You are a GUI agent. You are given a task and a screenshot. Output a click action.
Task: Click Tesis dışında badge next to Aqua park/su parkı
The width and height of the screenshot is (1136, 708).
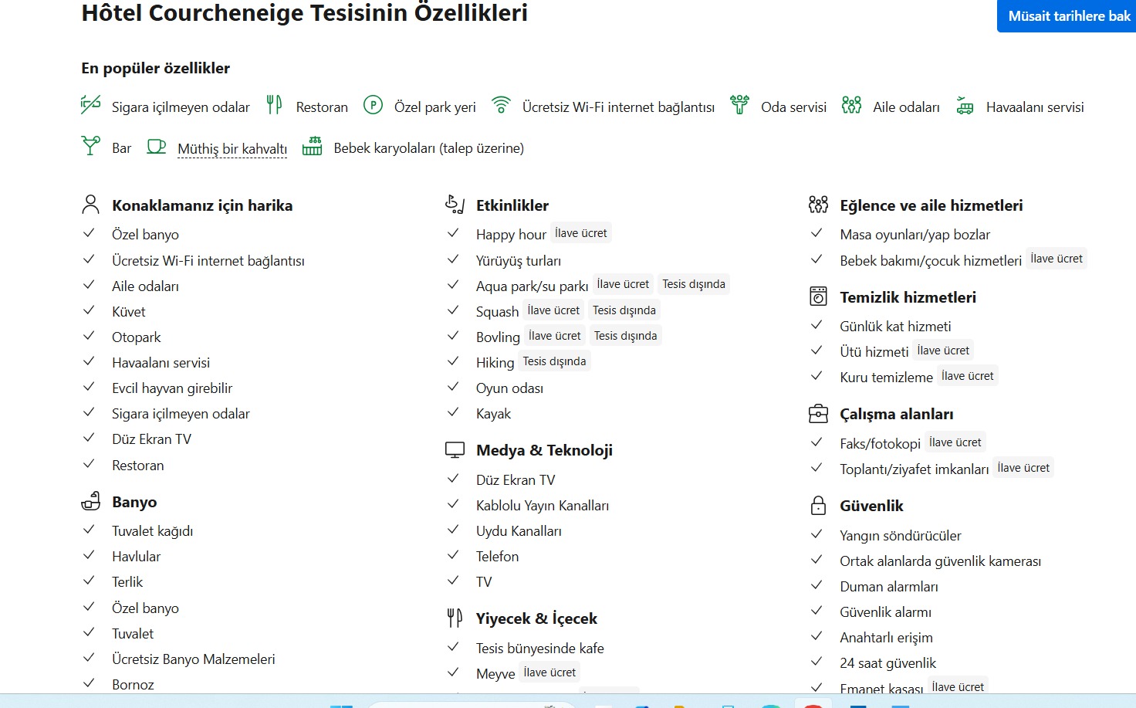tap(694, 283)
